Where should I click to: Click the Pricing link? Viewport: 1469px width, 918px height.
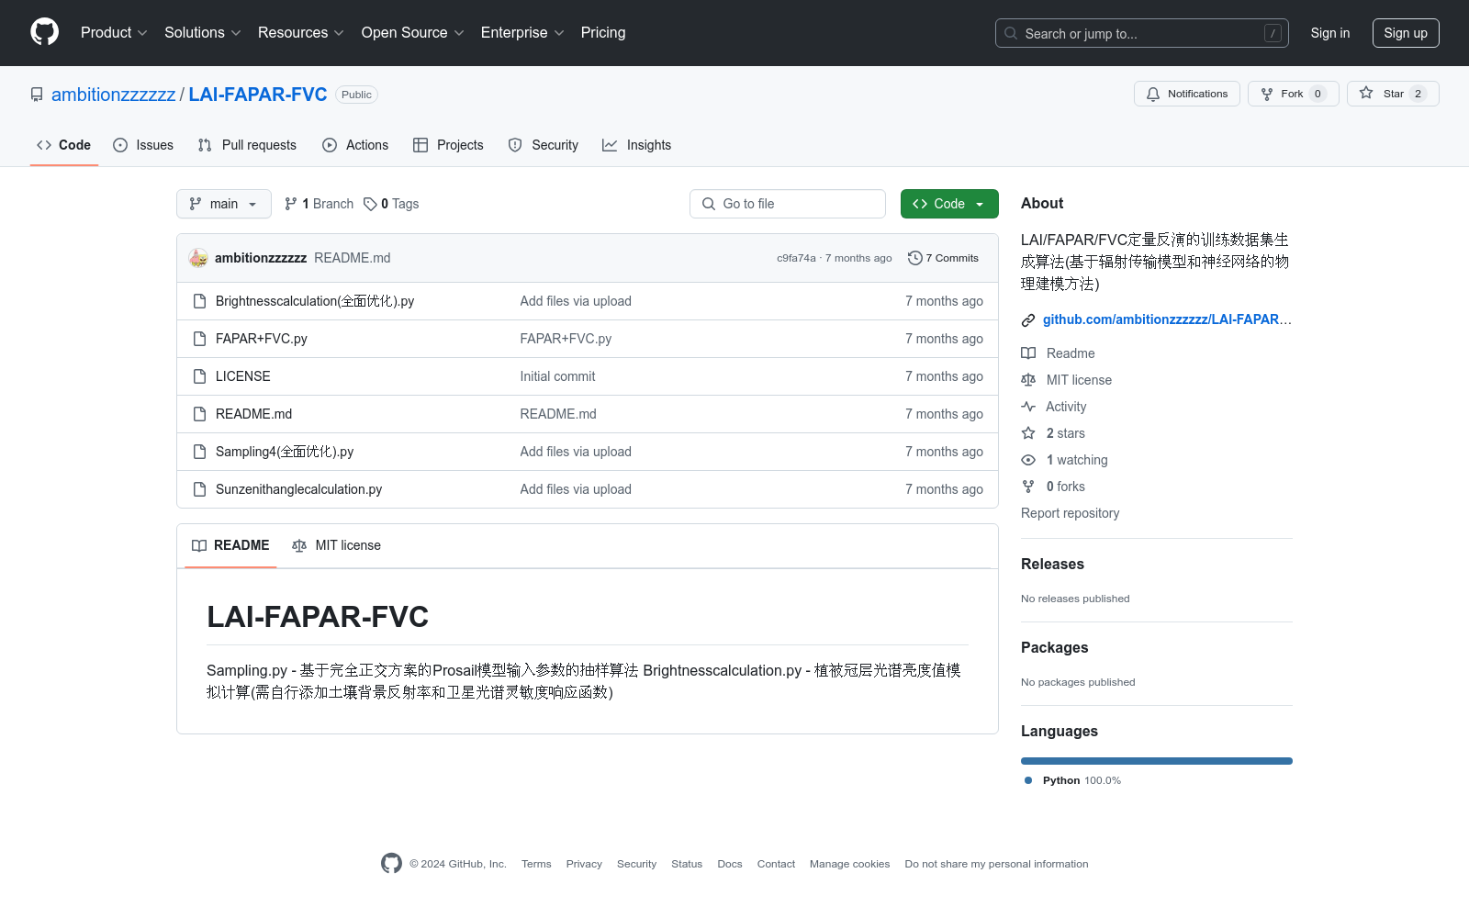(603, 32)
